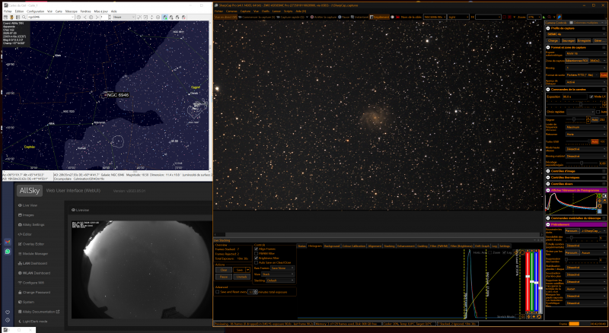The image size is (609, 333).
Task: Click the highlighted telescope connect icon in Cartes du Ciel
Action: click(164, 17)
